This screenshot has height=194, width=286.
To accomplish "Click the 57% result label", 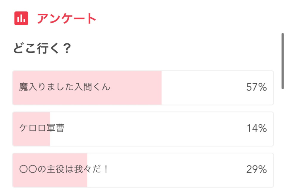I will 256,87.
